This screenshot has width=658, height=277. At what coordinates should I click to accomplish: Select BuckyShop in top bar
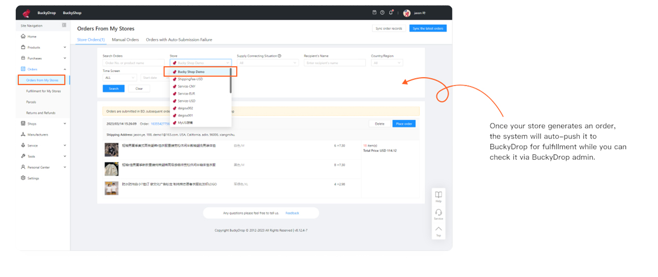[72, 13]
